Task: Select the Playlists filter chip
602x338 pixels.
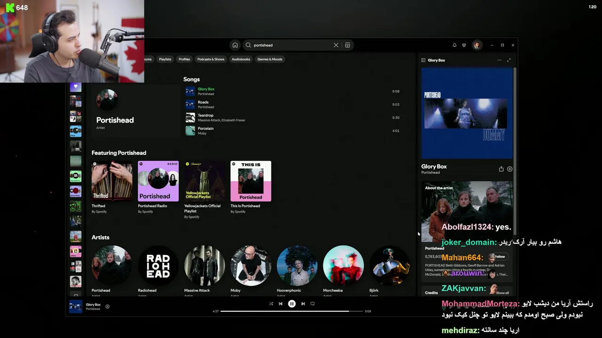Action: (165, 59)
